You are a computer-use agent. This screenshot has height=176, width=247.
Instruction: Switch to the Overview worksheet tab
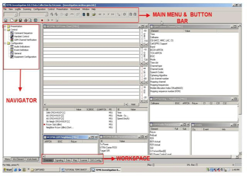[48, 160]
